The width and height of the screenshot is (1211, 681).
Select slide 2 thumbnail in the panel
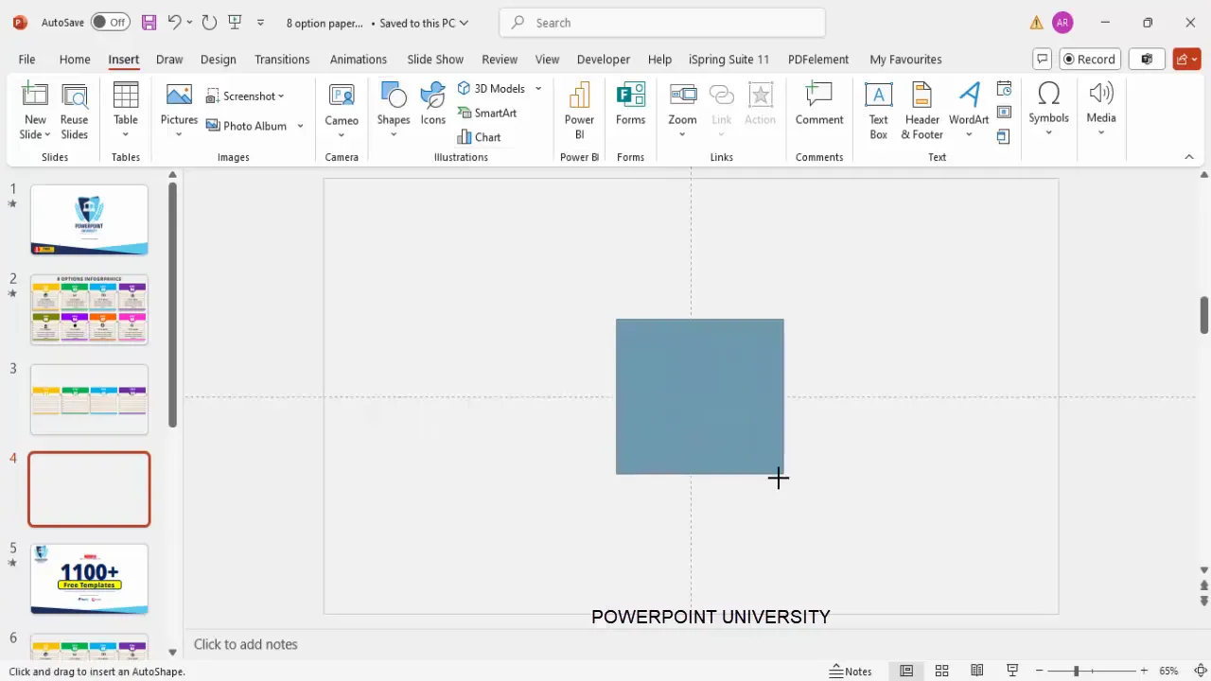[x=89, y=309]
